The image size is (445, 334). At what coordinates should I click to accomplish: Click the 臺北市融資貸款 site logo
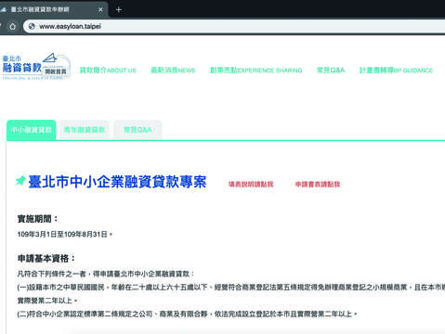pos(36,67)
